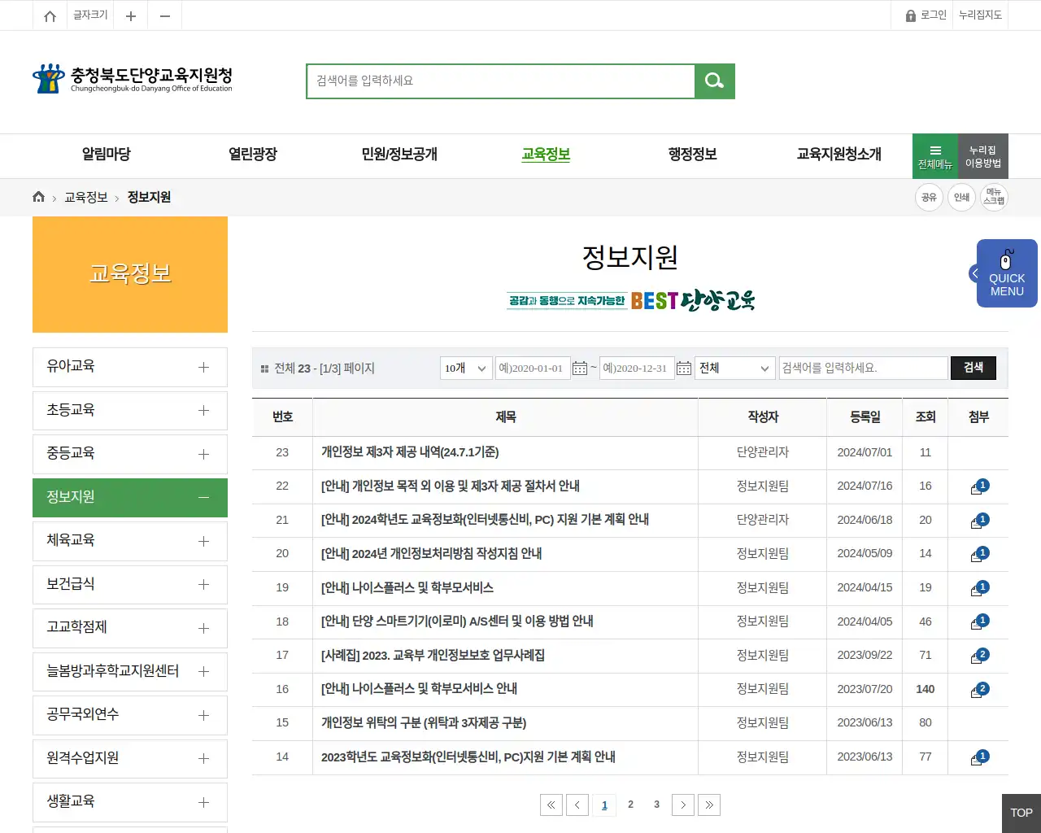Open the attachment icon for post 18
The image size is (1041, 833).
tap(979, 622)
